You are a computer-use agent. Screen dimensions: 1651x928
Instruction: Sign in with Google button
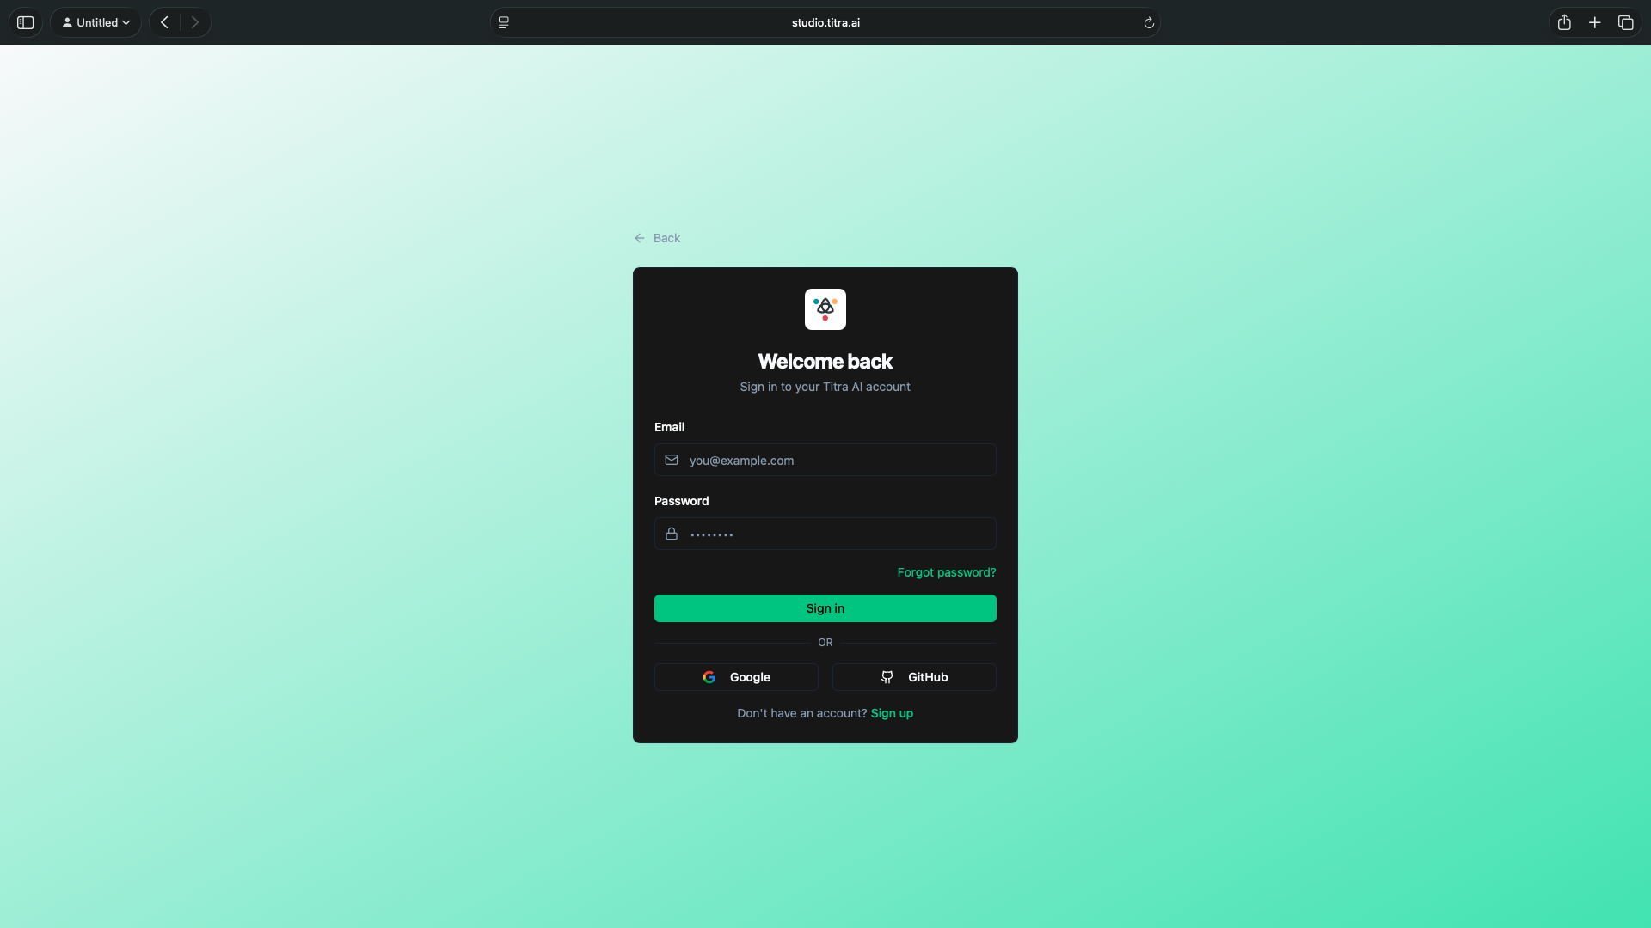pyautogui.click(x=736, y=677)
